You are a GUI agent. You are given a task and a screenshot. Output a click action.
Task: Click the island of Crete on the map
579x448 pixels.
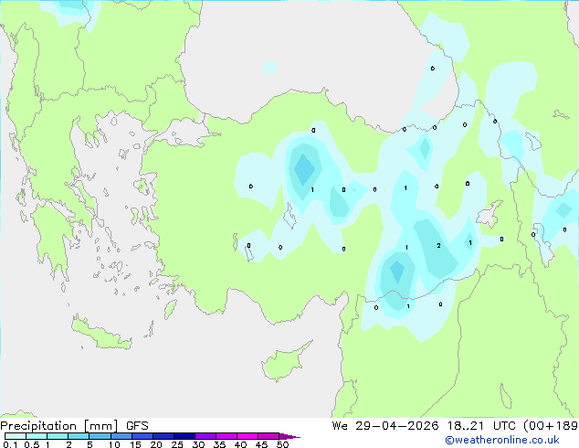100,333
